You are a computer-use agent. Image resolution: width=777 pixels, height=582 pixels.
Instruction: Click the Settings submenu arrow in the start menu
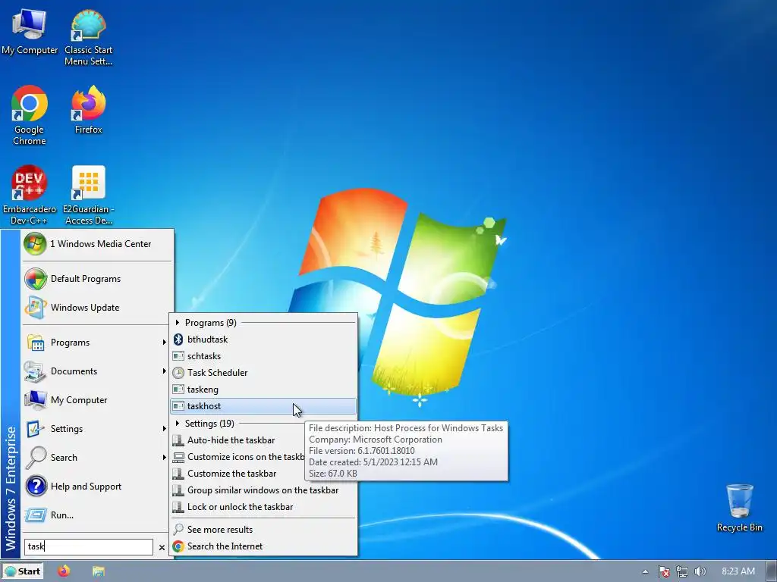tap(164, 429)
